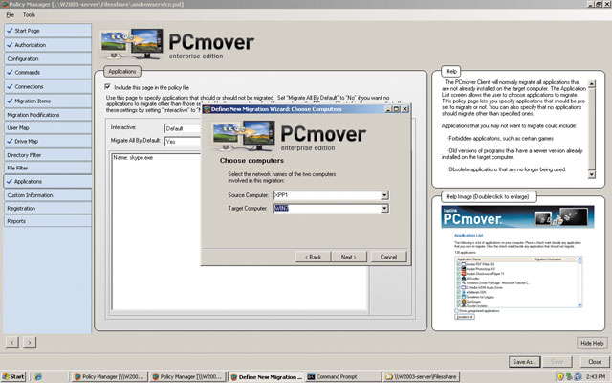Click the network tray icon
The image size is (612, 383).
[569, 376]
